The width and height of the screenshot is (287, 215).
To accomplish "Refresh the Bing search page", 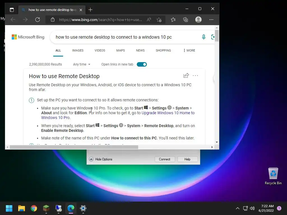I will coord(38,20).
